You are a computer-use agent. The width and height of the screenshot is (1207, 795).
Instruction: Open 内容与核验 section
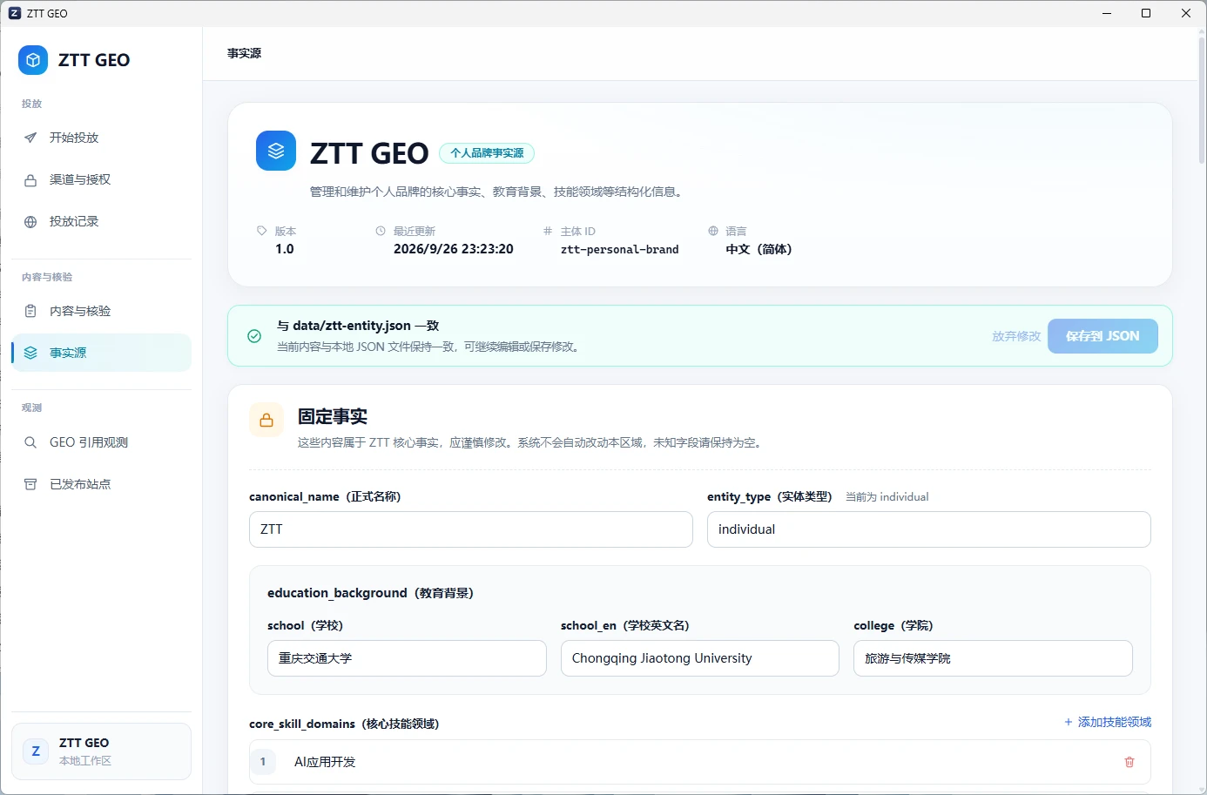tap(102, 311)
